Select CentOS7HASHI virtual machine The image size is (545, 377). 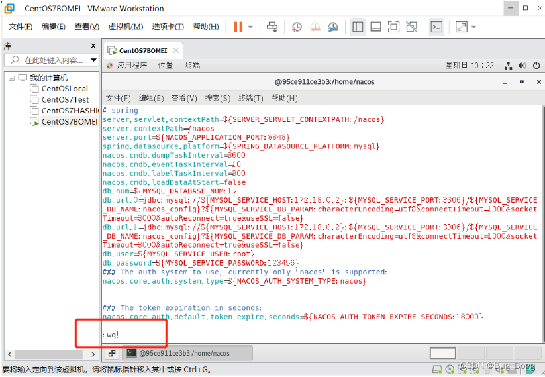click(x=70, y=111)
